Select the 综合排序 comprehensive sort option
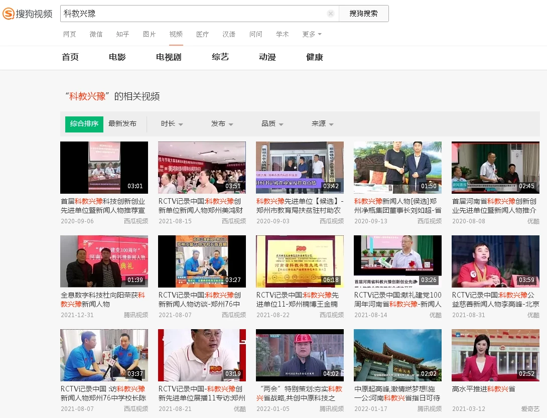The width and height of the screenshot is (547, 418). click(x=84, y=123)
